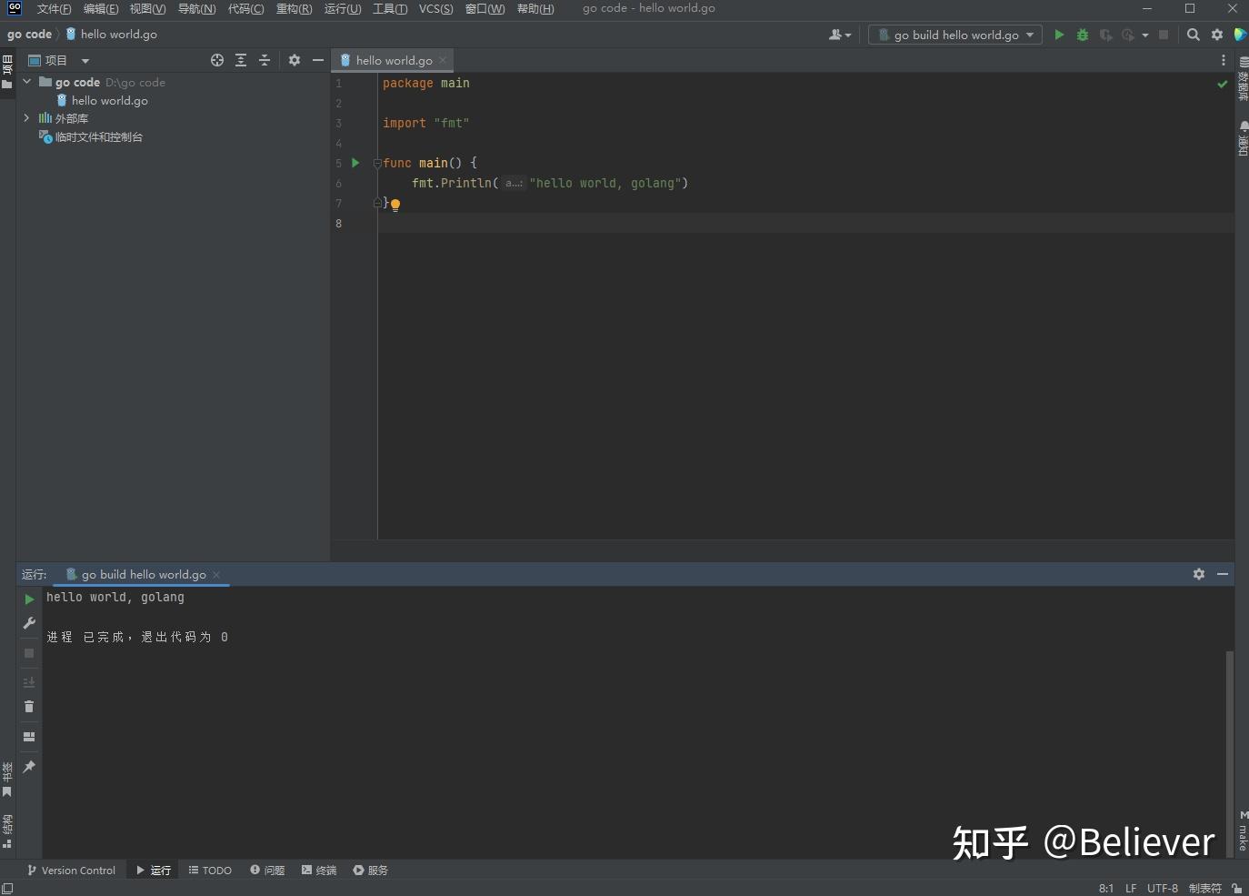This screenshot has width=1249, height=896.
Task: Open 重构(R) menu
Action: [294, 8]
